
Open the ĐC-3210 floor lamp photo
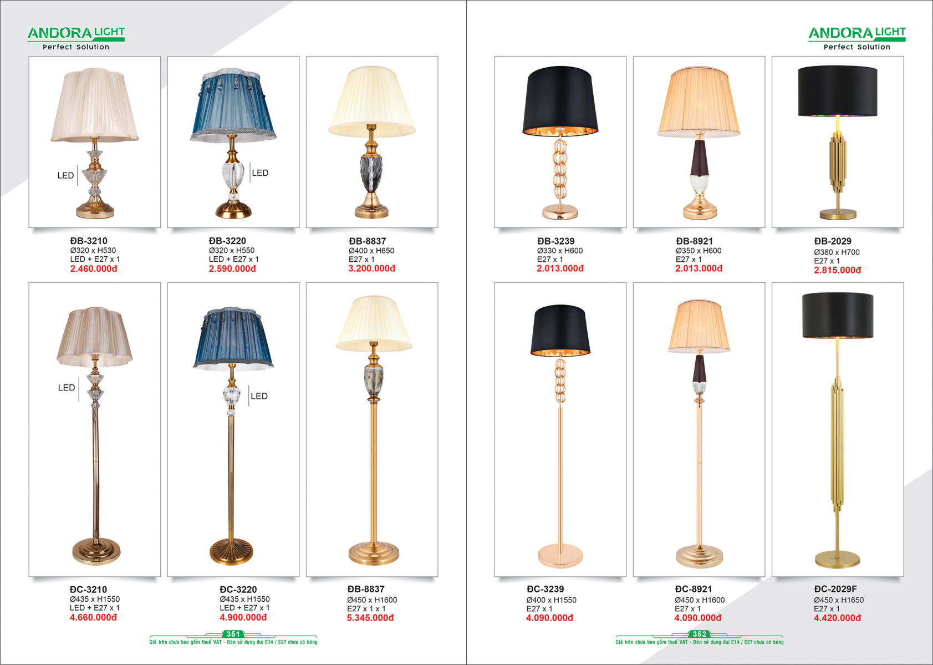point(95,430)
